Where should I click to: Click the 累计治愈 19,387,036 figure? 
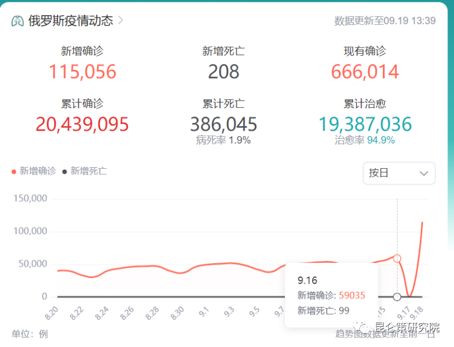365,124
